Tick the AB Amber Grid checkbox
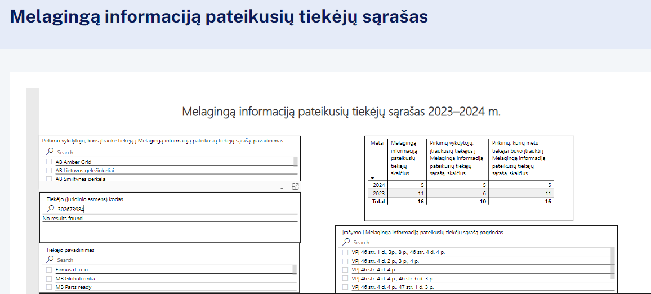Image resolution: width=651 pixels, height=294 pixels. [49, 162]
